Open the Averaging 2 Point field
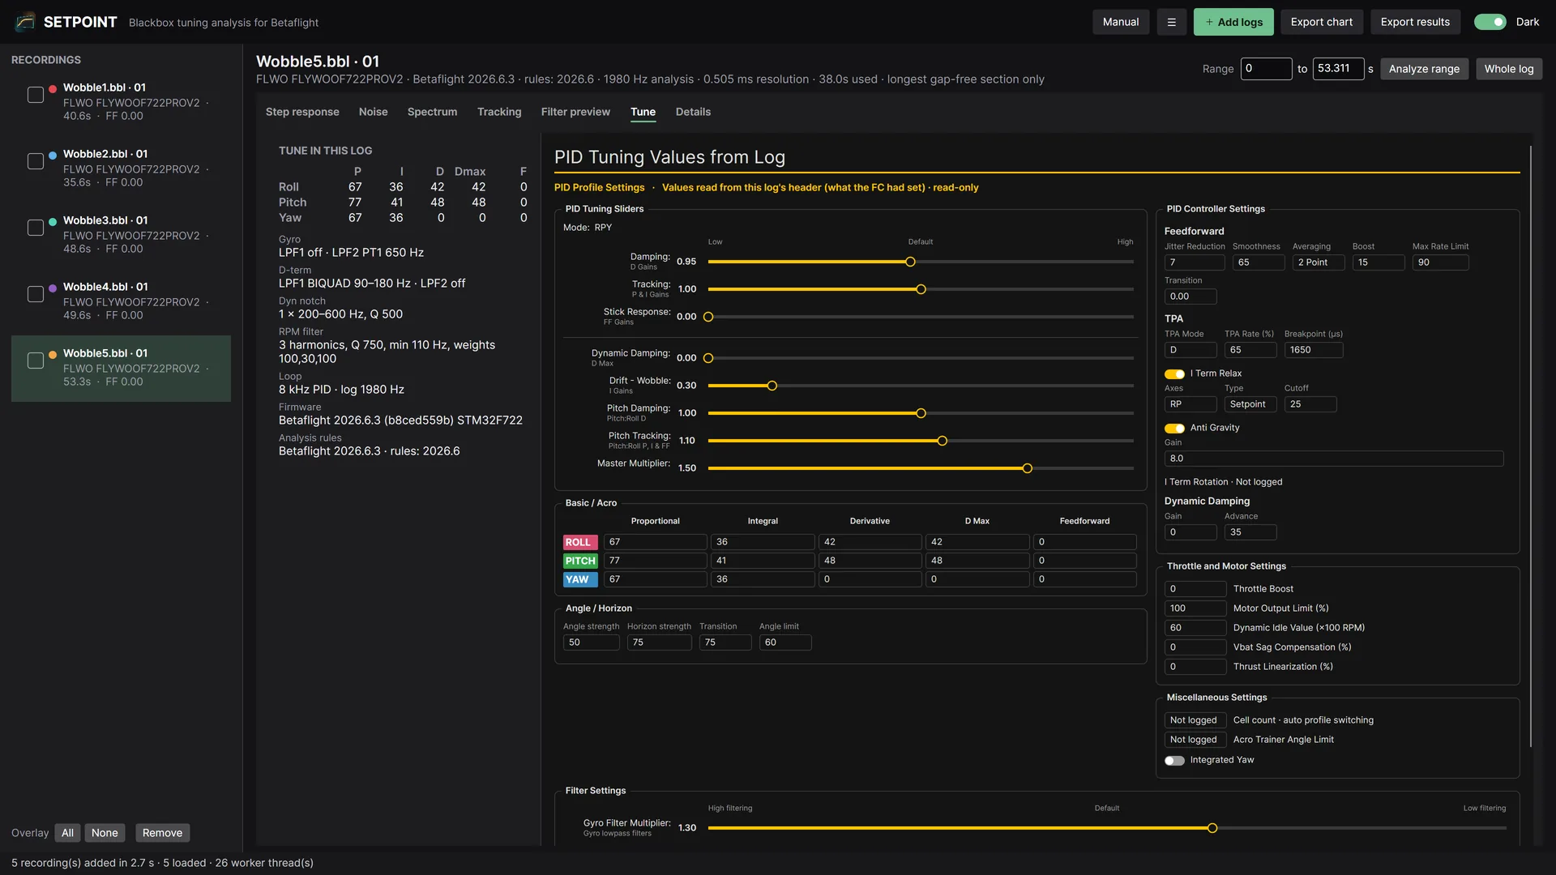This screenshot has height=875, width=1556. coord(1319,262)
